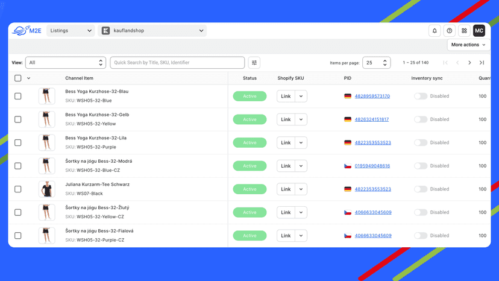Click the Channel Item column header
This screenshot has width=499, height=281.
(x=79, y=78)
